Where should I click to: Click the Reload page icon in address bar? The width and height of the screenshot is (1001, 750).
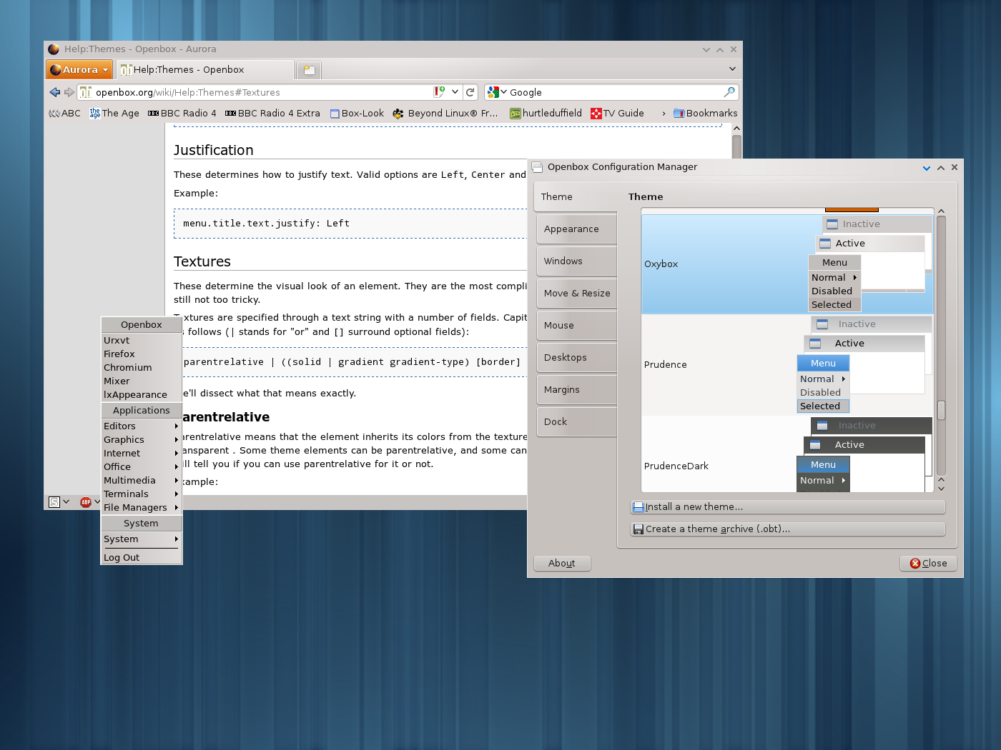470,92
